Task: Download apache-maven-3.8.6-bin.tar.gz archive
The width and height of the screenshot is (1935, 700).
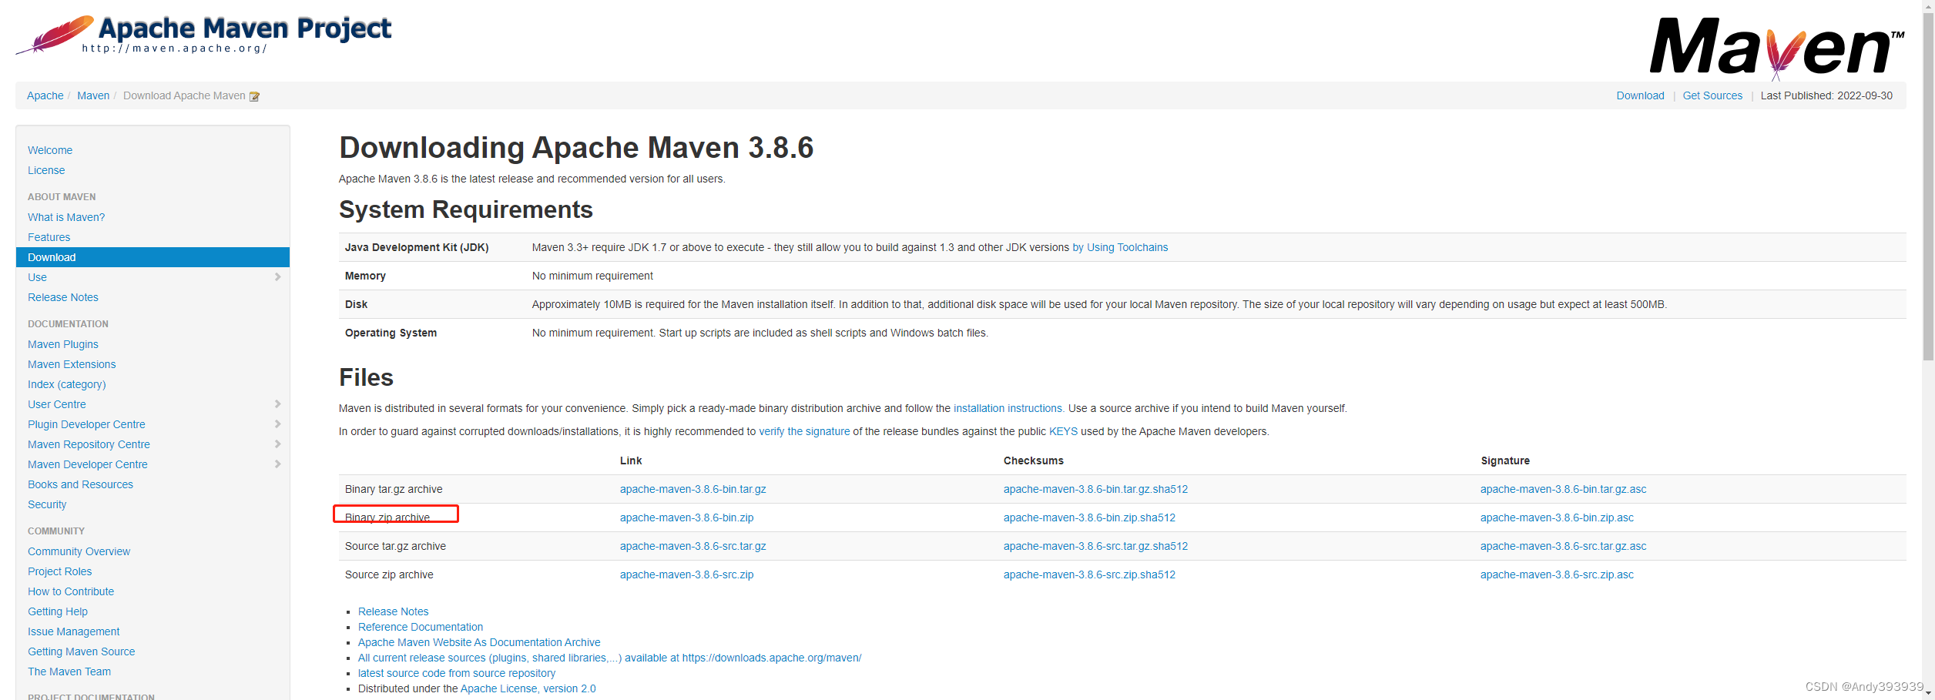Action: pyautogui.click(x=692, y=488)
